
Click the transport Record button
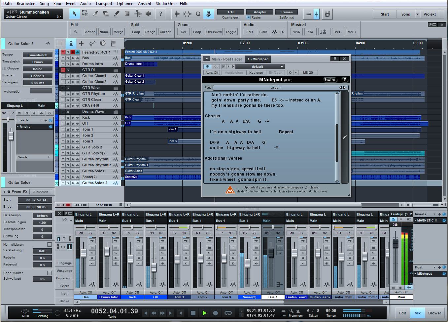coord(216,313)
